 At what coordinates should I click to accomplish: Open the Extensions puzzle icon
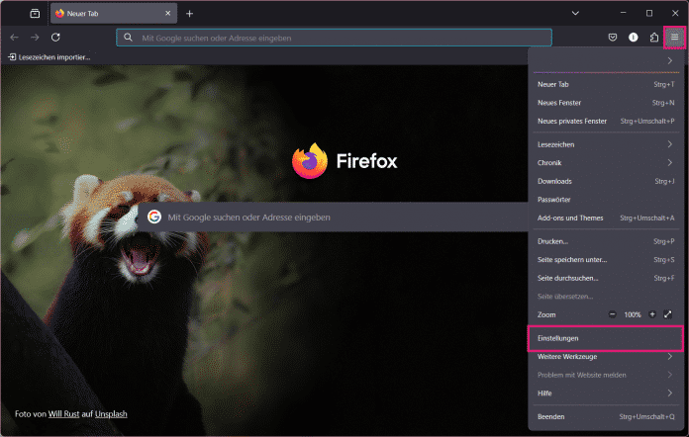(x=654, y=37)
